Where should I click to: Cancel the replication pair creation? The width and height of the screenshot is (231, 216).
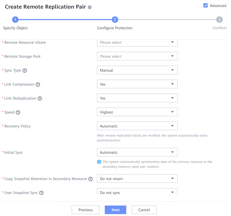coord(144,210)
